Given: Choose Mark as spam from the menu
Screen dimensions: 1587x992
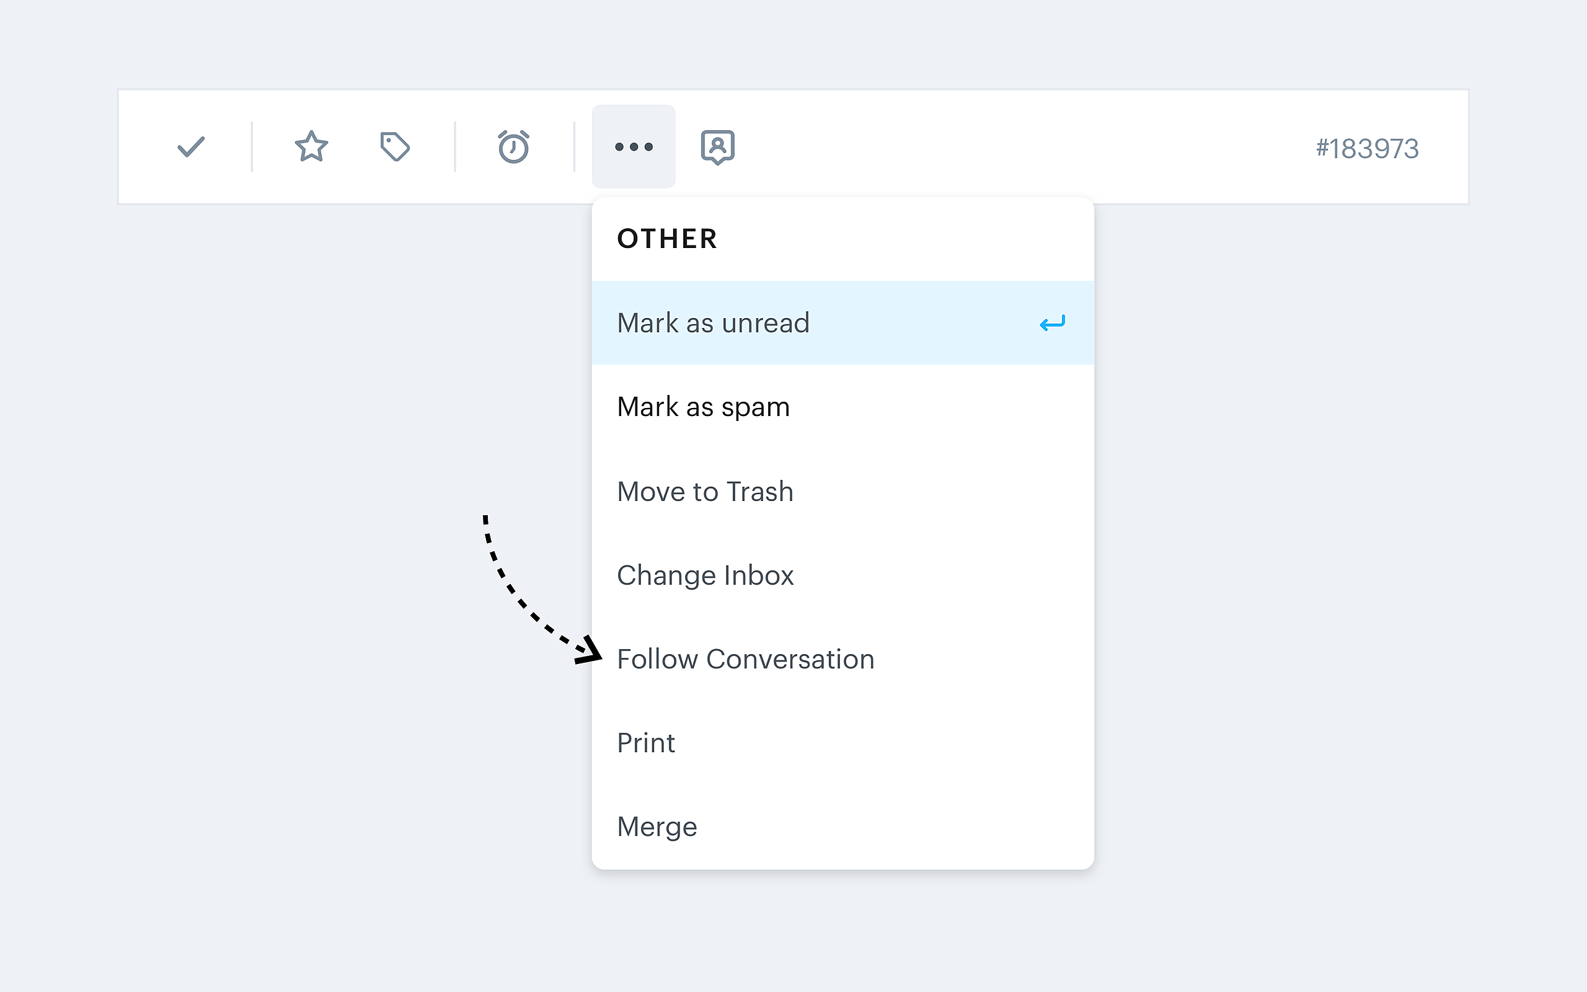Looking at the screenshot, I should (703, 407).
